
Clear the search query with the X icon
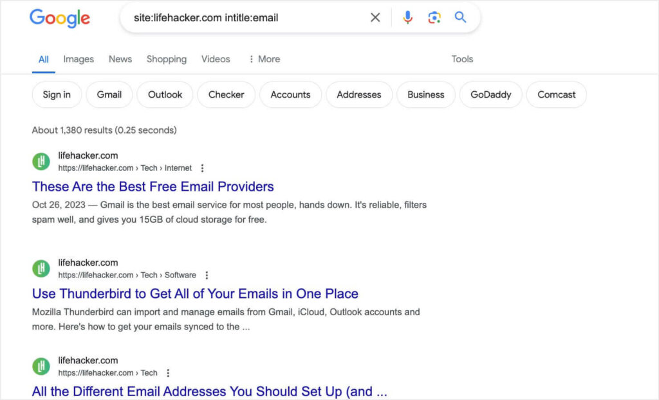point(375,17)
